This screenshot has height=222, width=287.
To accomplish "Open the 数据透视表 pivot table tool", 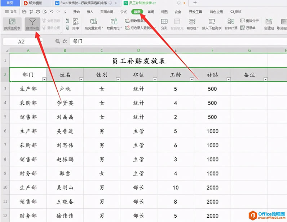I will 12,24.
